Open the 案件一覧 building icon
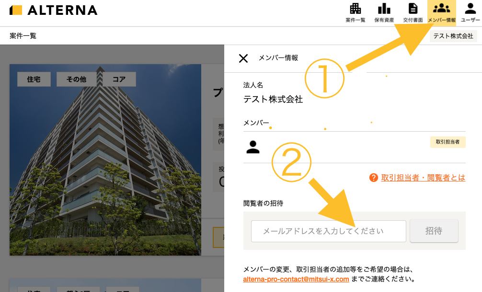 click(356, 12)
